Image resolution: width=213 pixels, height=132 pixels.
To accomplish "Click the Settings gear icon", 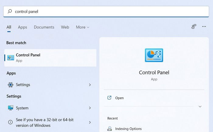I will (x=10, y=85).
